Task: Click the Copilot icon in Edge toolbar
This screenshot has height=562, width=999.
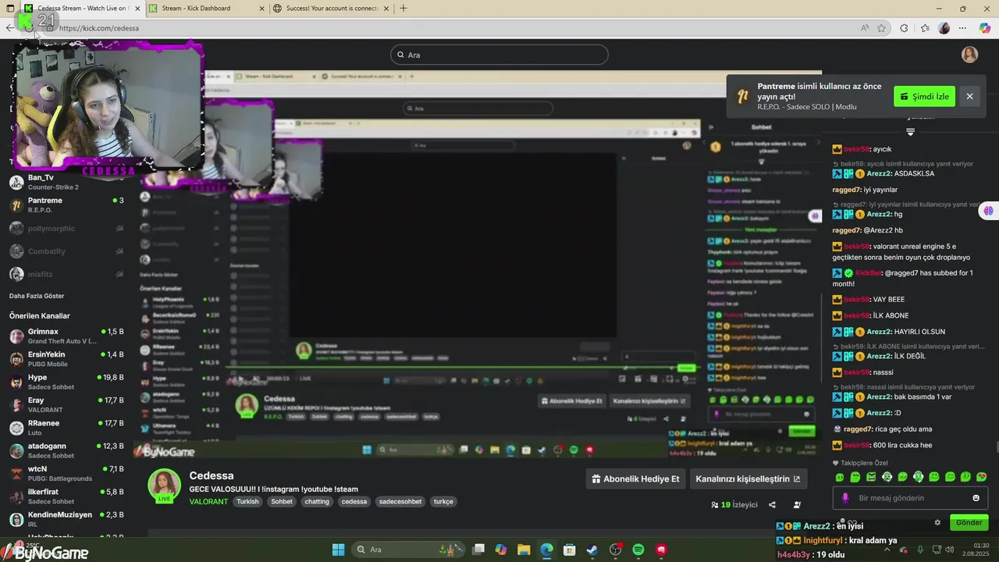Action: pyautogui.click(x=985, y=28)
